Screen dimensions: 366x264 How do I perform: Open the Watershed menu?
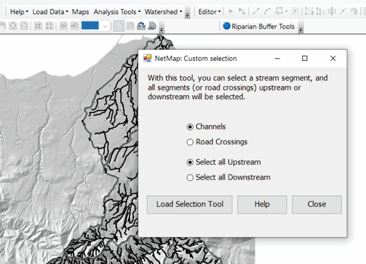[x=164, y=12]
